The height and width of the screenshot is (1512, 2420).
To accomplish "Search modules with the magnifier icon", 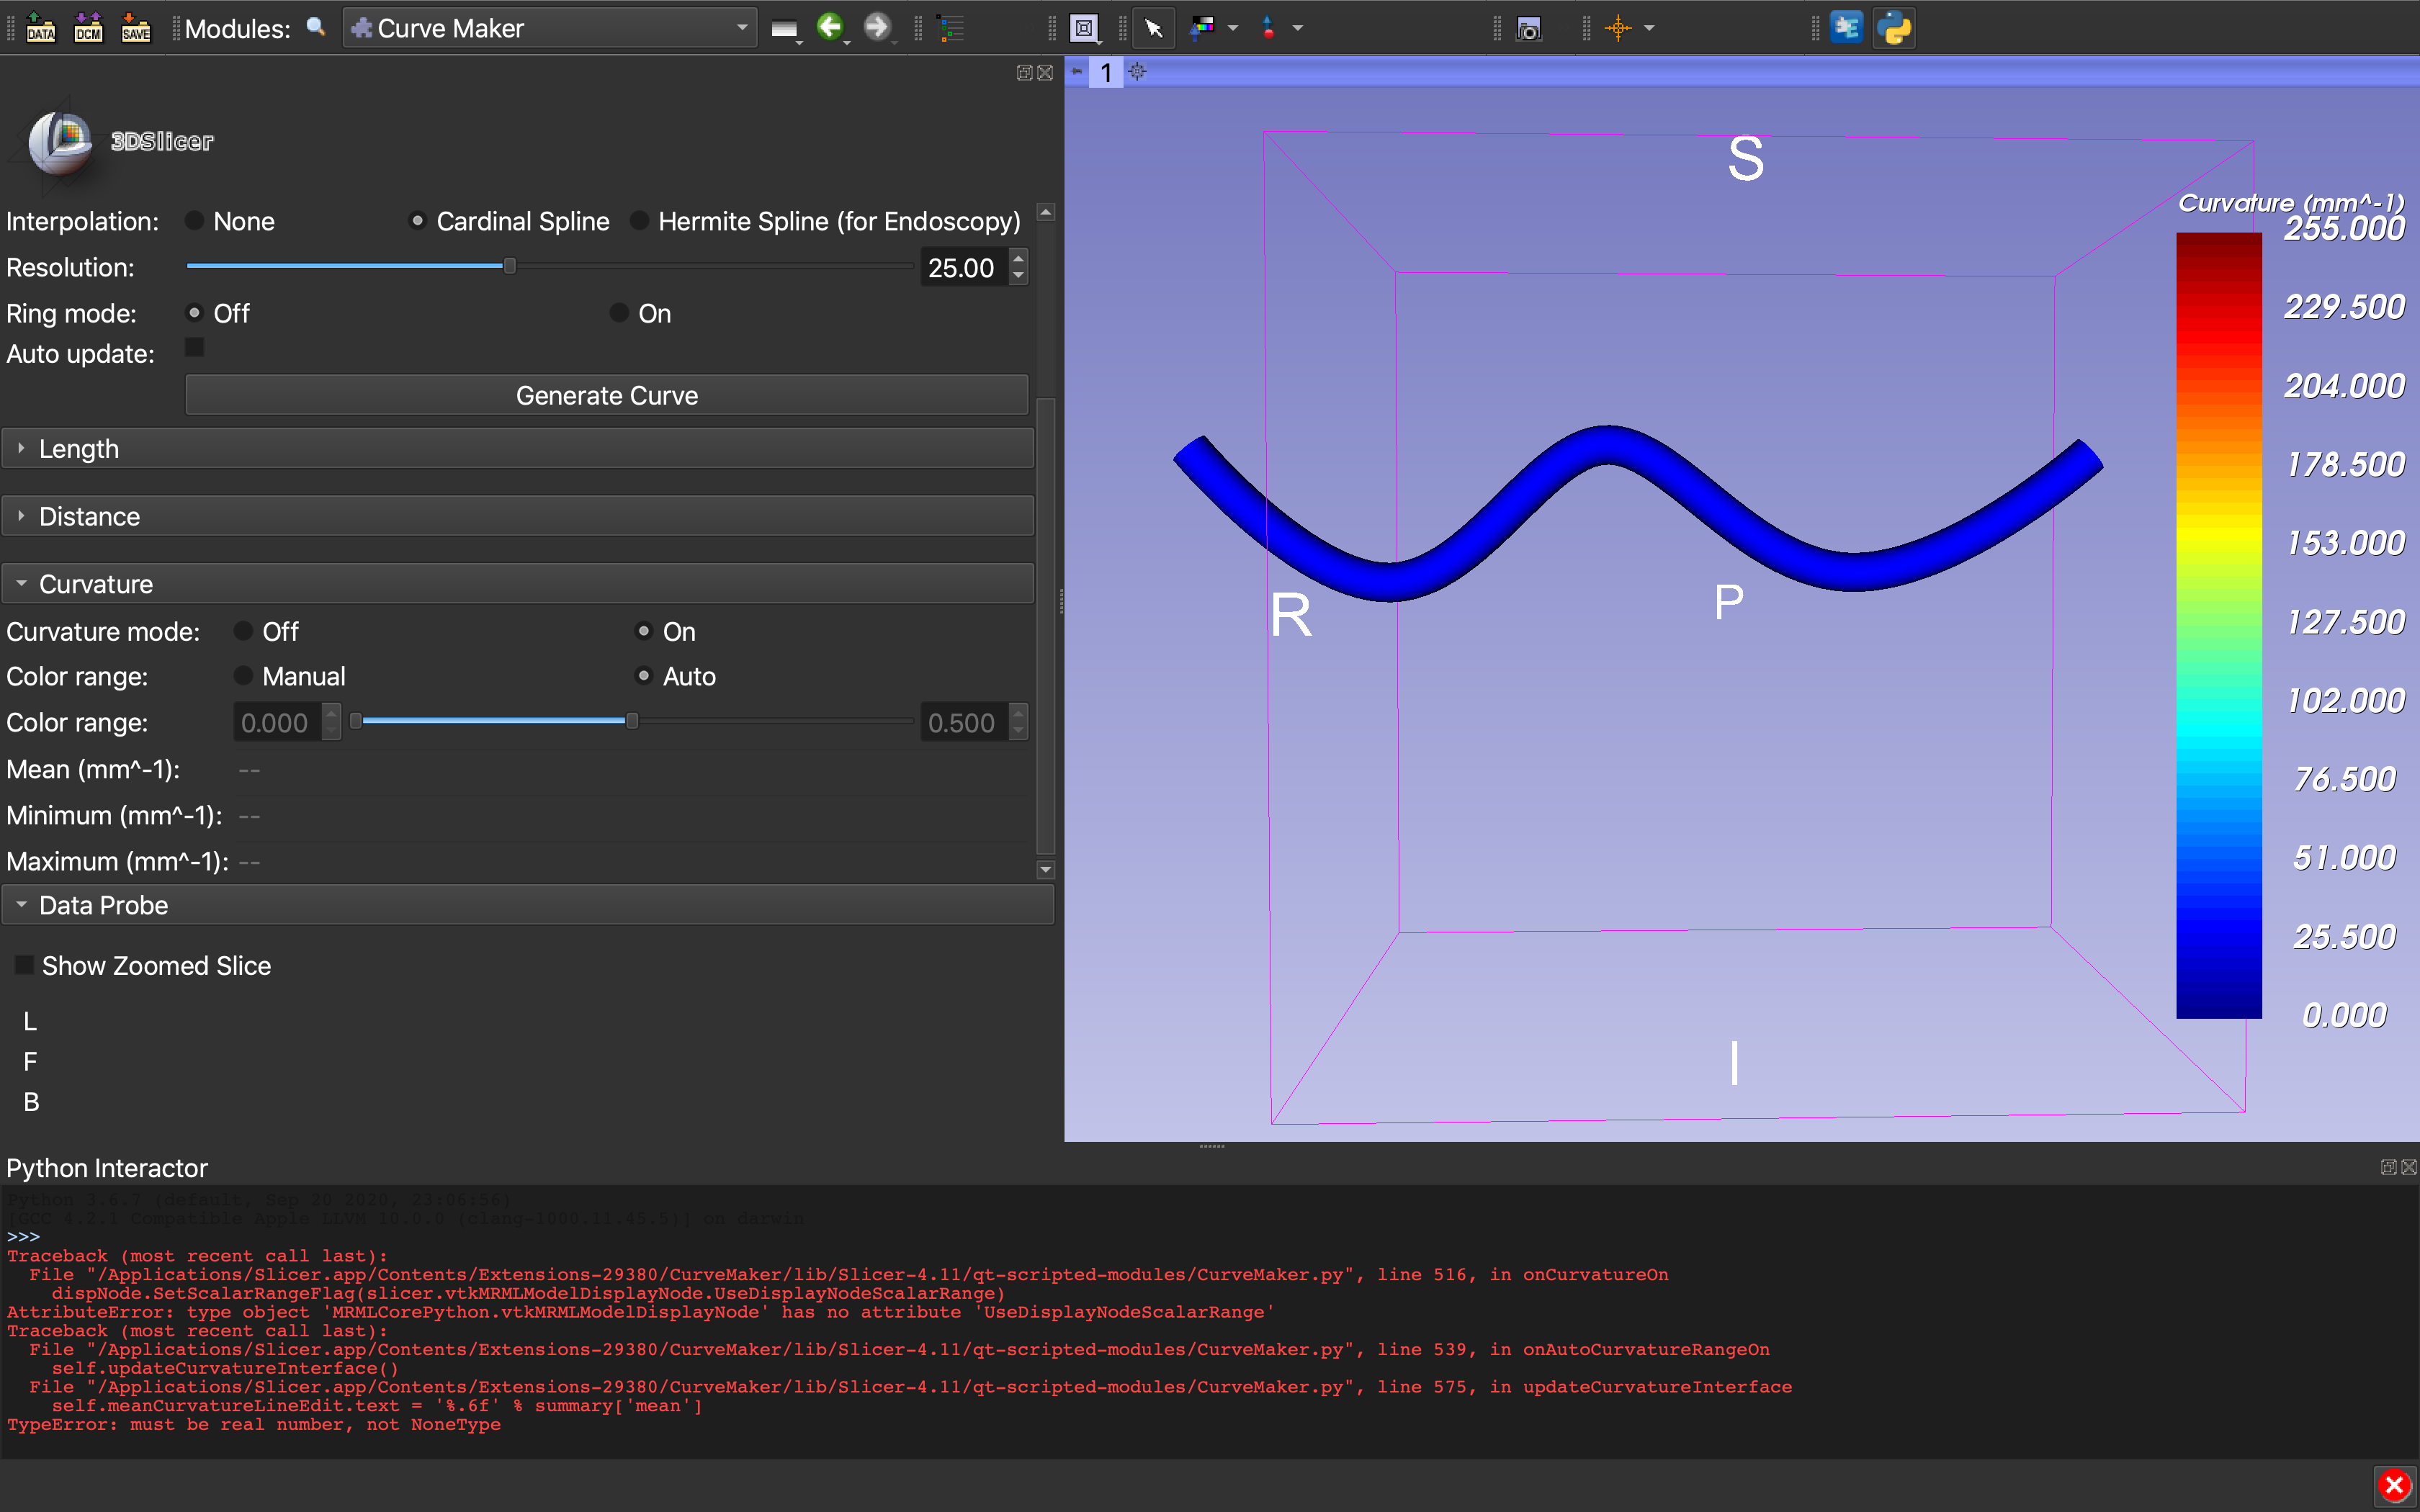I will (x=316, y=28).
